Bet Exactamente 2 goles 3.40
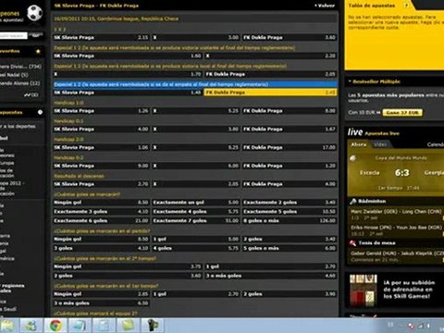This screenshot has height=333, width=444. pyautogui.click(x=290, y=203)
